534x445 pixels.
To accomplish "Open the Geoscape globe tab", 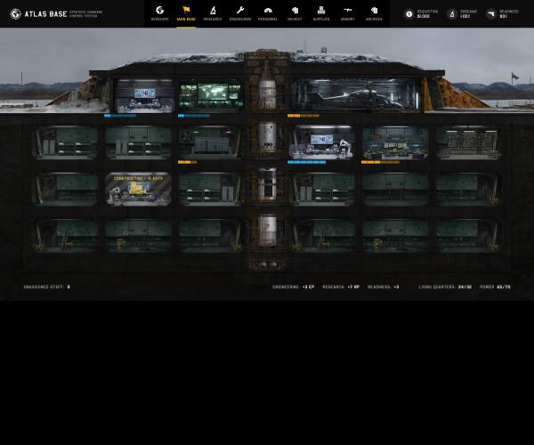I will coord(159,13).
